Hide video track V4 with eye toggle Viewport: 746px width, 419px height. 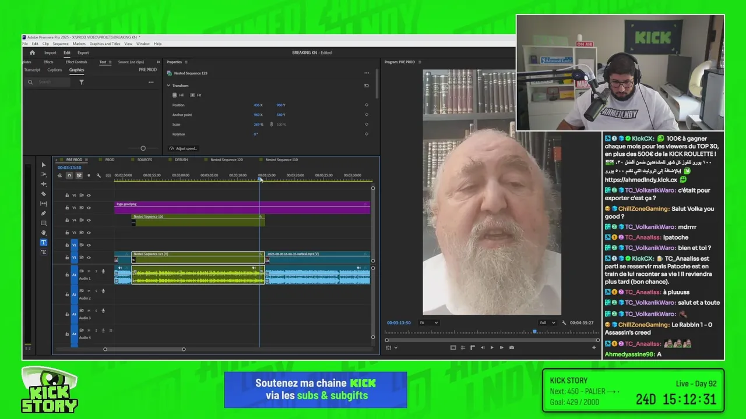pyautogui.click(x=89, y=220)
